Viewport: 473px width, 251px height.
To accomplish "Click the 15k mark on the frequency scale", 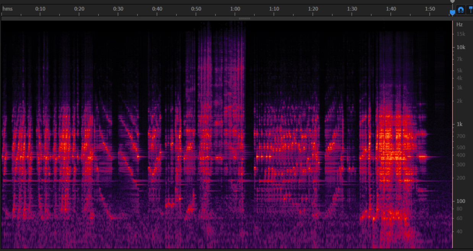I will pyautogui.click(x=460, y=34).
